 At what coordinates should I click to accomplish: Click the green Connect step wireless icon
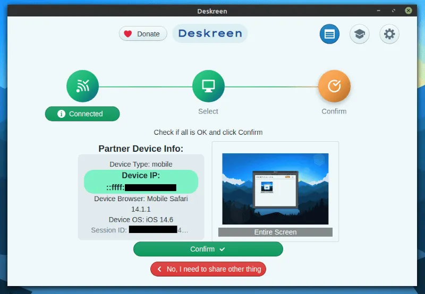click(82, 86)
